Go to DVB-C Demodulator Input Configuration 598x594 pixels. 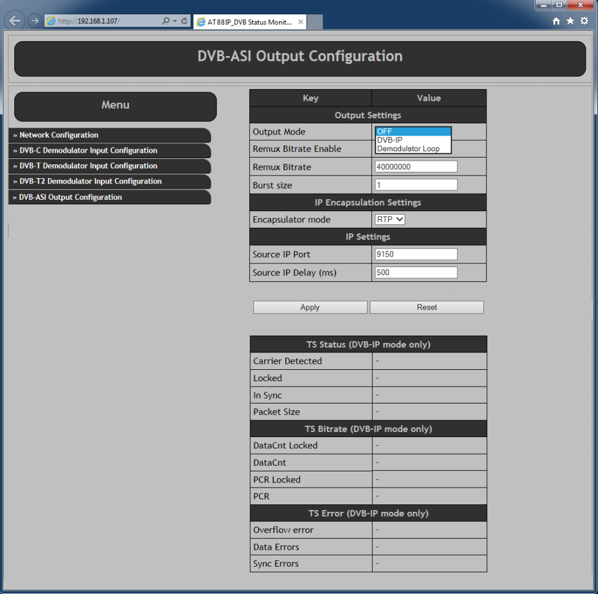[x=88, y=151]
